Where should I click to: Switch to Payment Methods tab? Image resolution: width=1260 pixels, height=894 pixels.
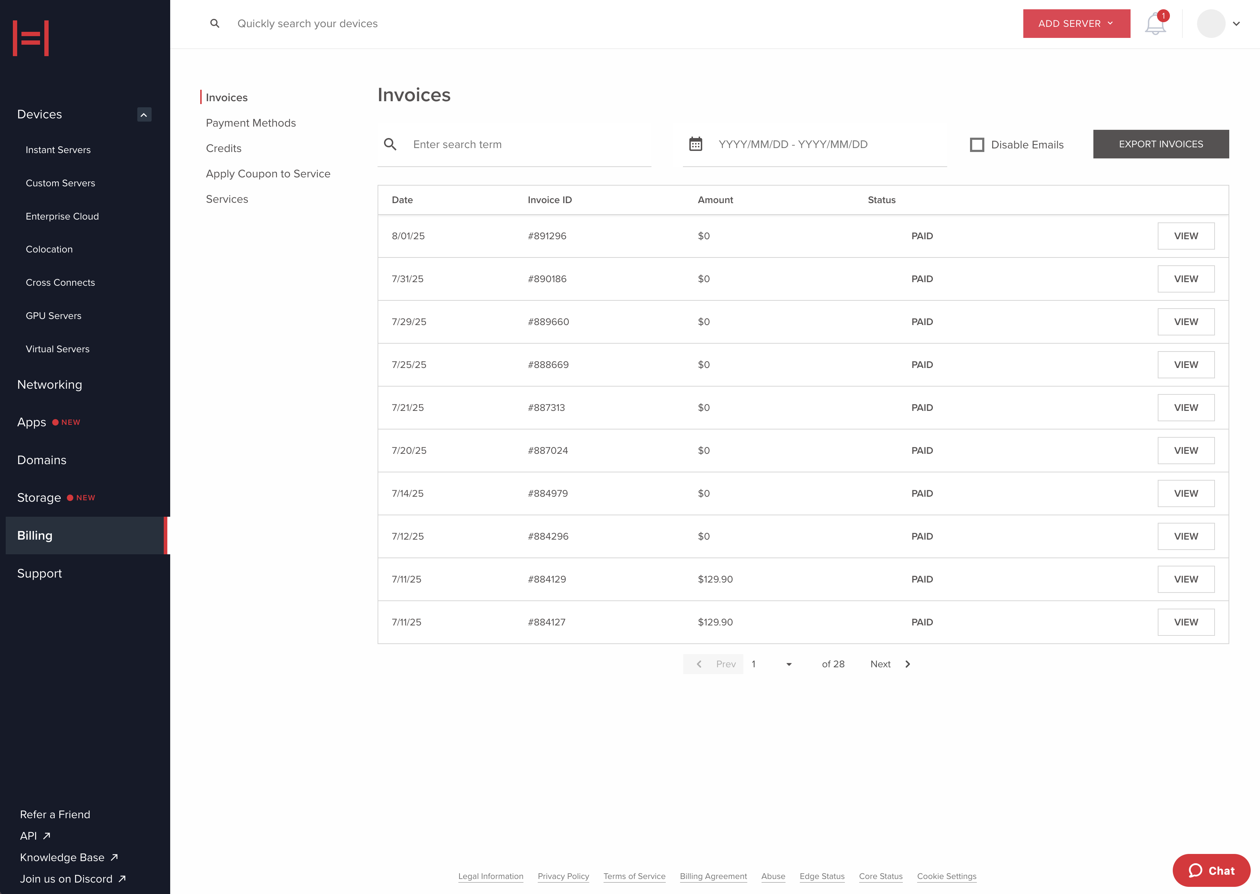(250, 123)
